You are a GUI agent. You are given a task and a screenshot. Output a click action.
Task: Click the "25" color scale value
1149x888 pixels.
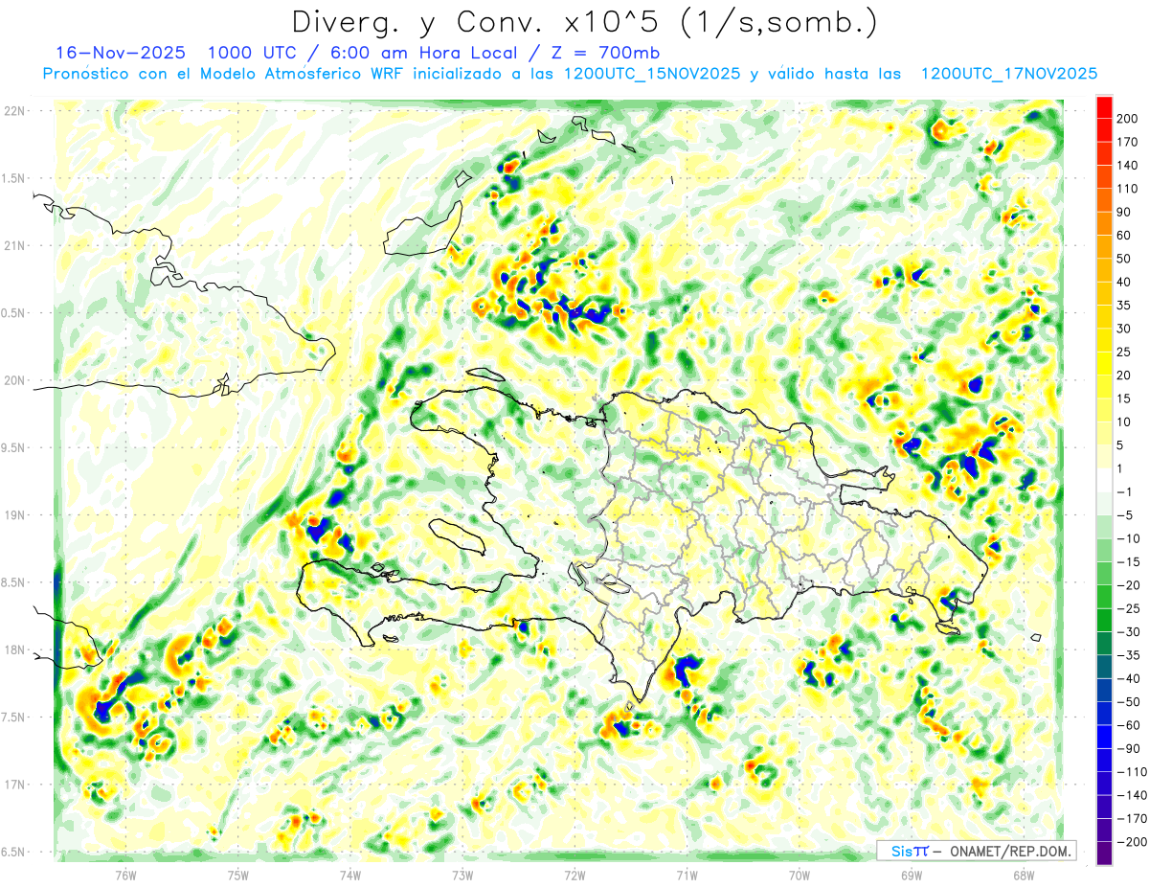[1124, 352]
